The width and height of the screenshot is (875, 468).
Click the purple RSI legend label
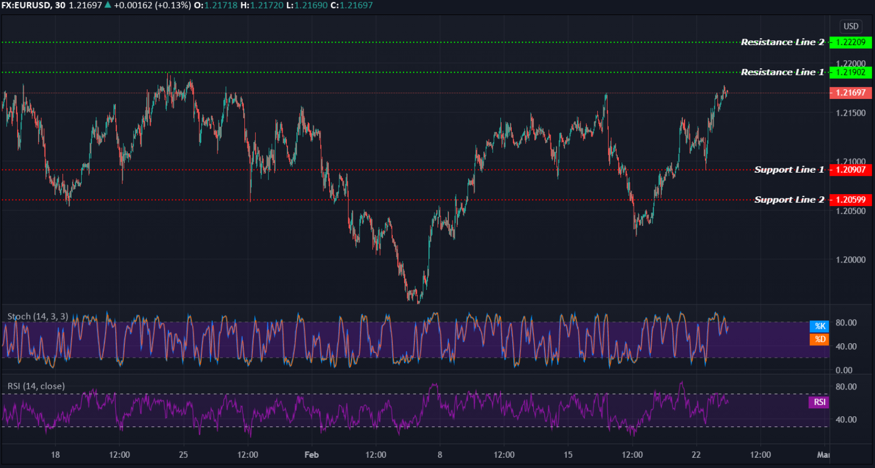[819, 402]
